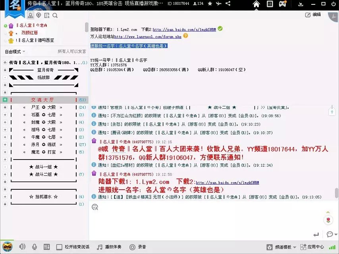This screenshot has height=254, width=339.
Task: Click the chat area scrollbar
Action: click(x=336, y=193)
